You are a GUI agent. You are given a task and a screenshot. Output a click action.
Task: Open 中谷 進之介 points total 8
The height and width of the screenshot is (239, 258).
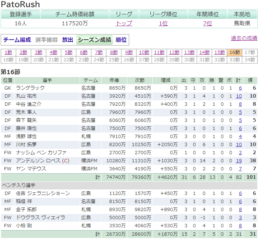240,104
